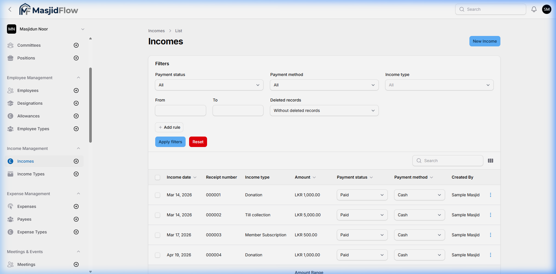
Task: Click the plus icon next to Committees
Action: (76, 45)
